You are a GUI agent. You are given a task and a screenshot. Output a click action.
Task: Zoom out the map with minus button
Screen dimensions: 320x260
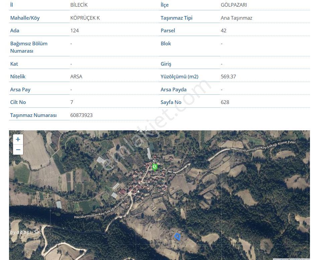coord(18,150)
